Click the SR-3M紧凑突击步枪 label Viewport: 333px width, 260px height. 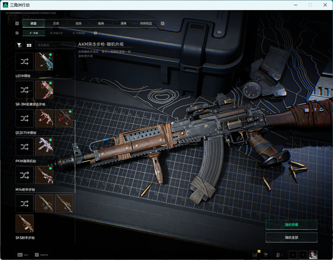point(31,104)
